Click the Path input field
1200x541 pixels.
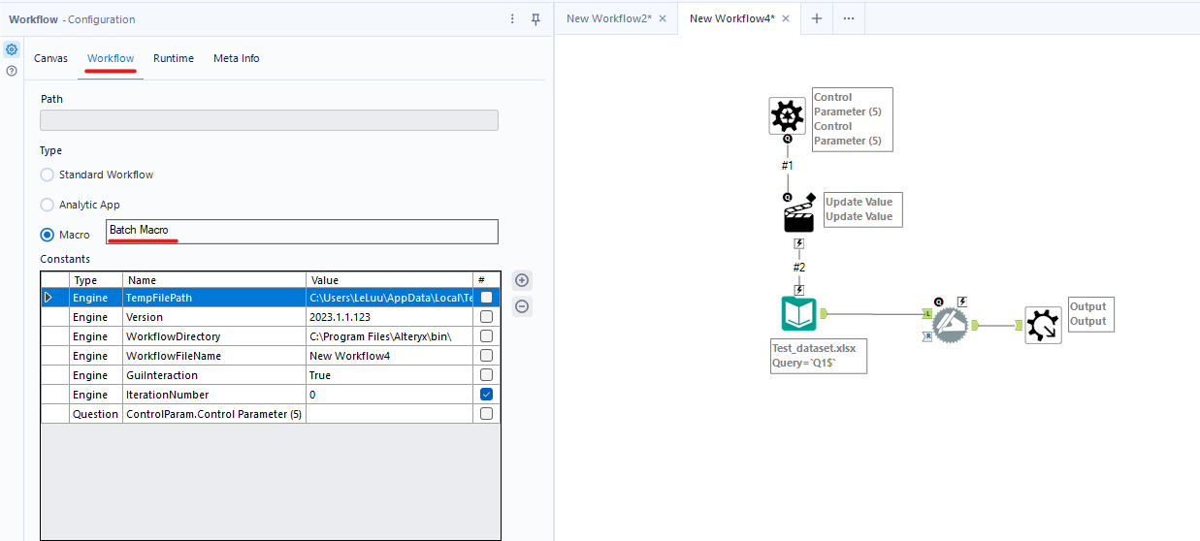269,120
